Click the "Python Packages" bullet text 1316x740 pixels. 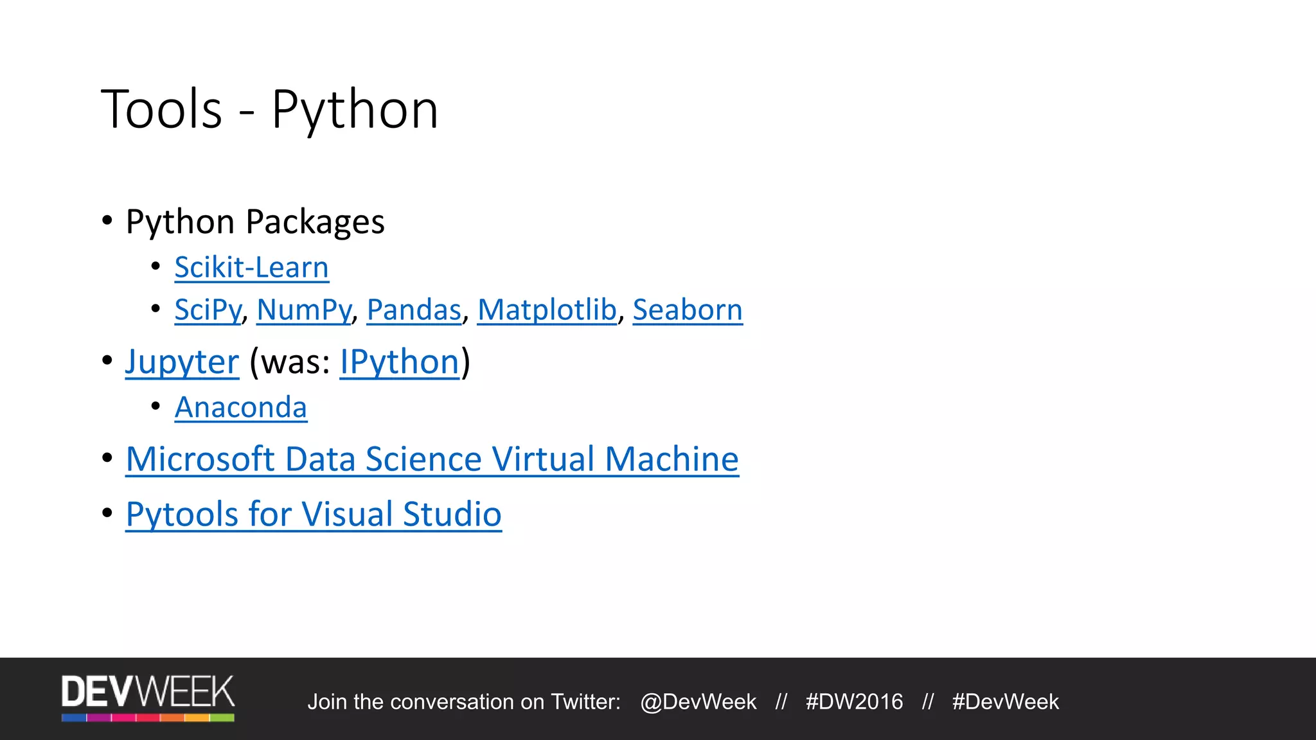coord(255,222)
